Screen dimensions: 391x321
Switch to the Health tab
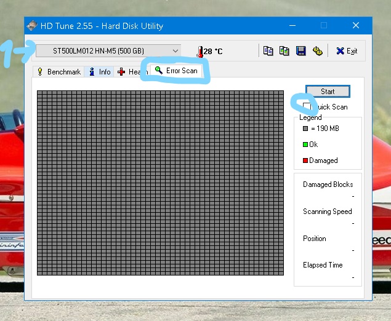(x=132, y=72)
